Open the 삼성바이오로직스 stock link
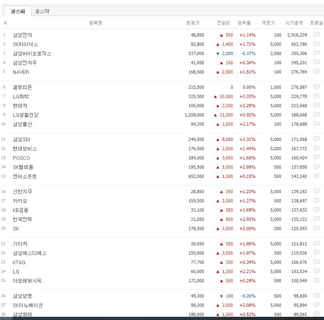This screenshot has height=320, width=324. (x=32, y=53)
